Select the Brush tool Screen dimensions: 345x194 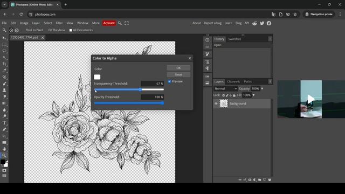(x=4, y=84)
